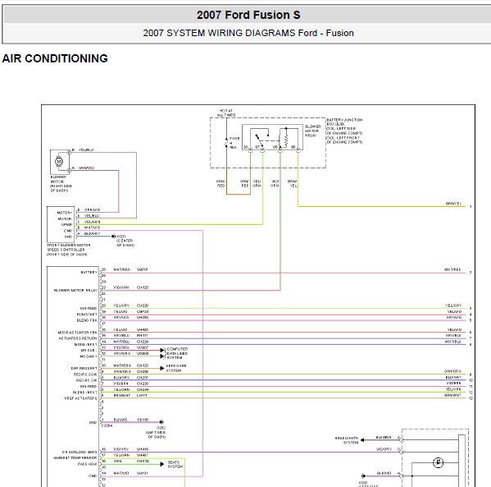Click the 'MODE INPUT' pin label
491x487 pixels.
[x=85, y=345]
